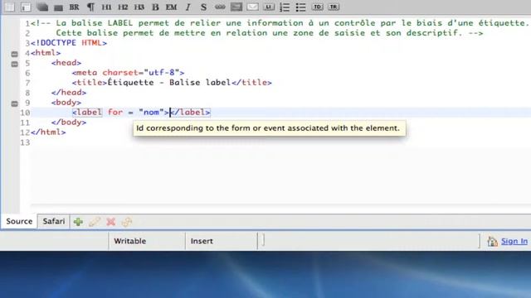
Task: Collapse the html tag fold on line 4
Action: click(14, 54)
